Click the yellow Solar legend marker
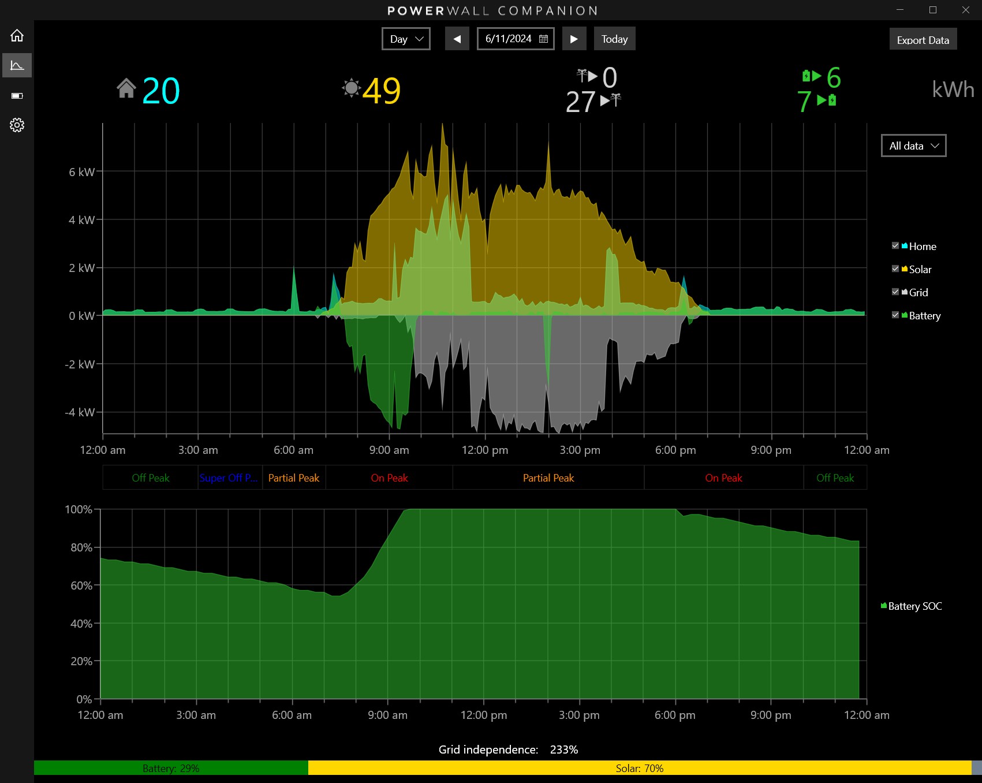The height and width of the screenshot is (783, 982). point(905,269)
